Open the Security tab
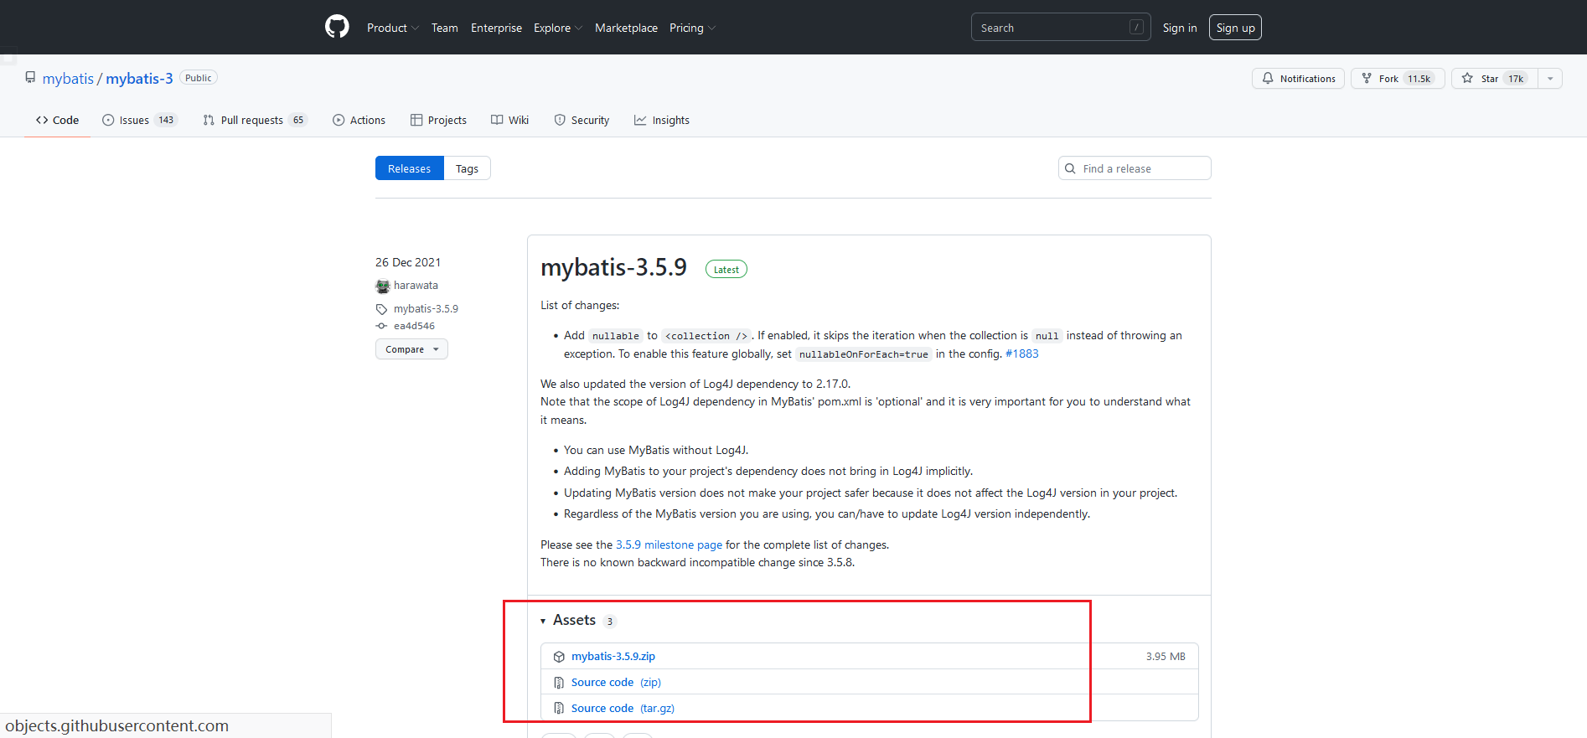This screenshot has height=738, width=1587. click(x=582, y=120)
